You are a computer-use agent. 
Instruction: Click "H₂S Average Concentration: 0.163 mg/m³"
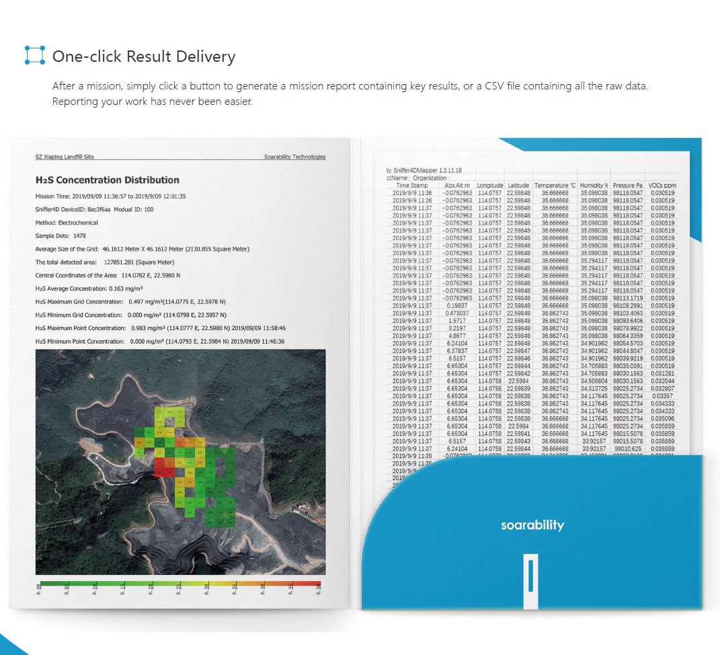[x=89, y=288]
